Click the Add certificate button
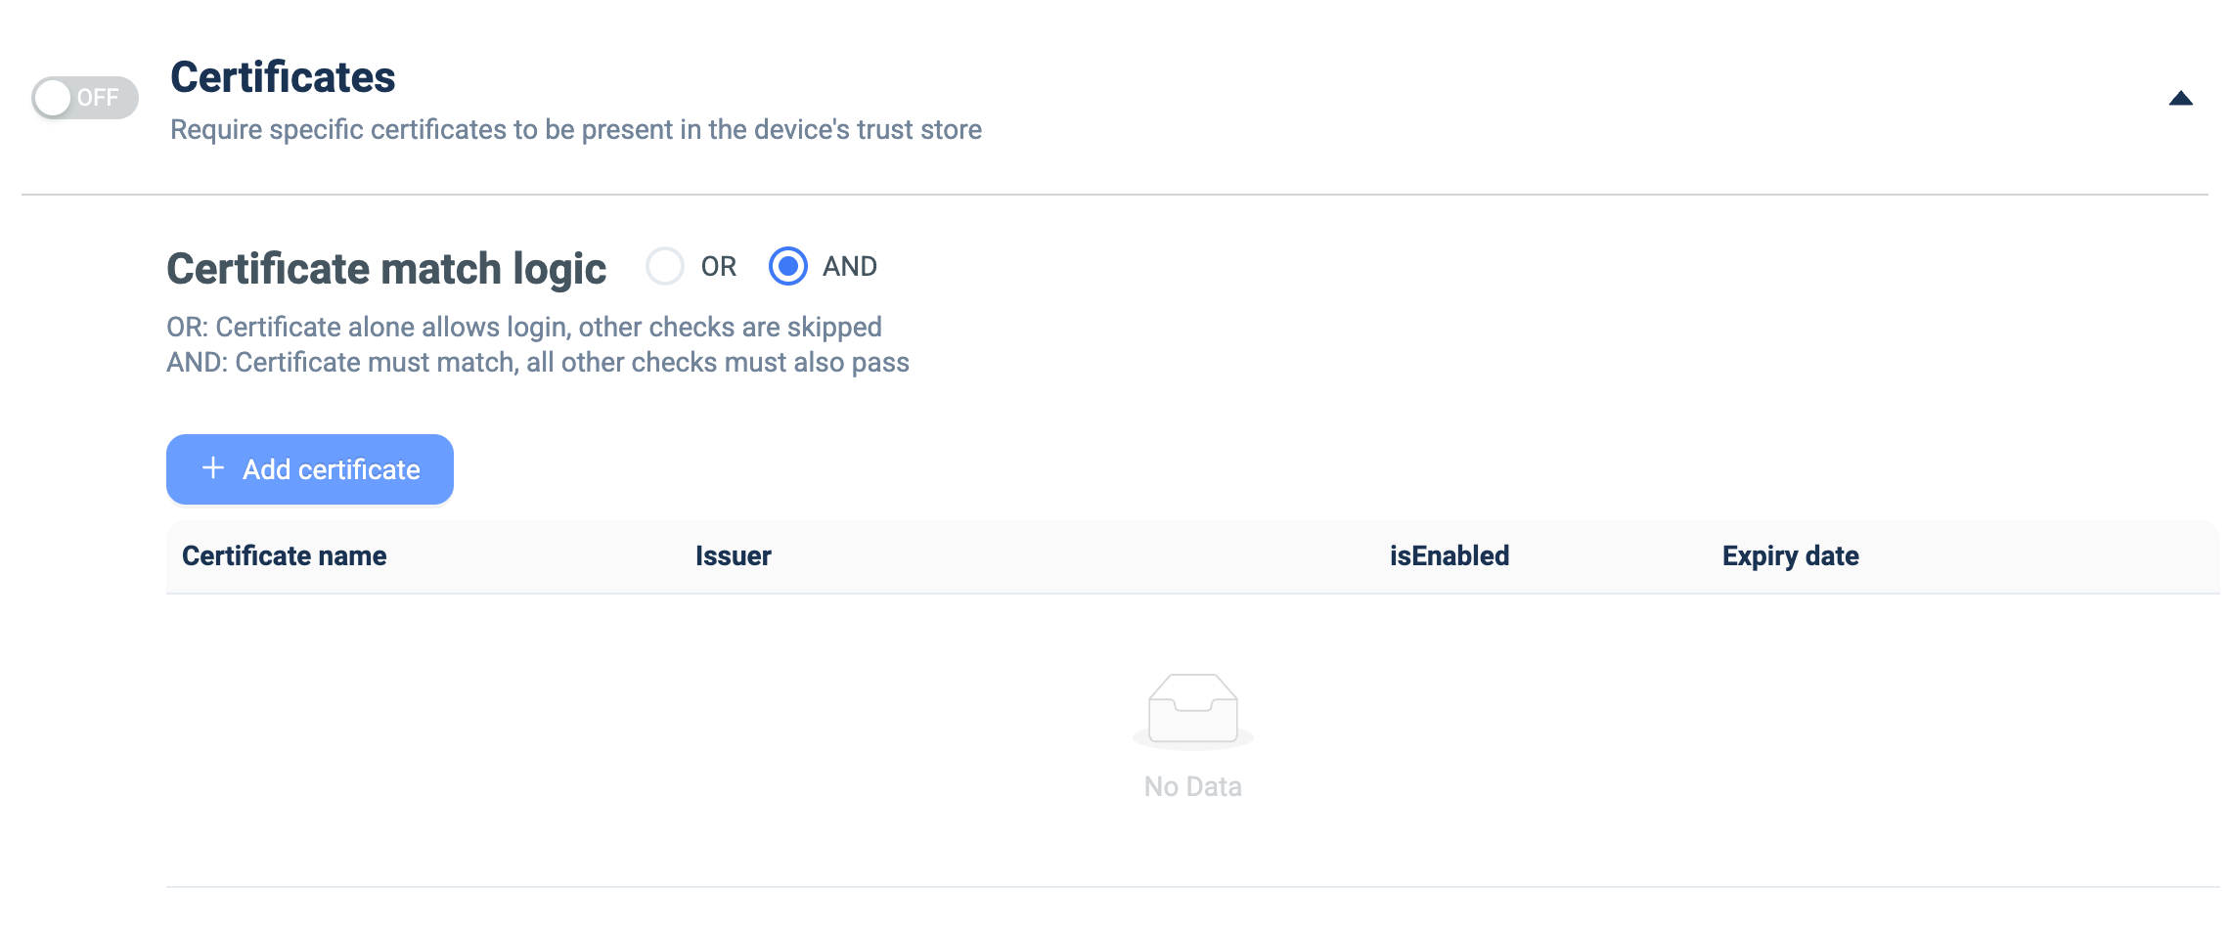 310,469
